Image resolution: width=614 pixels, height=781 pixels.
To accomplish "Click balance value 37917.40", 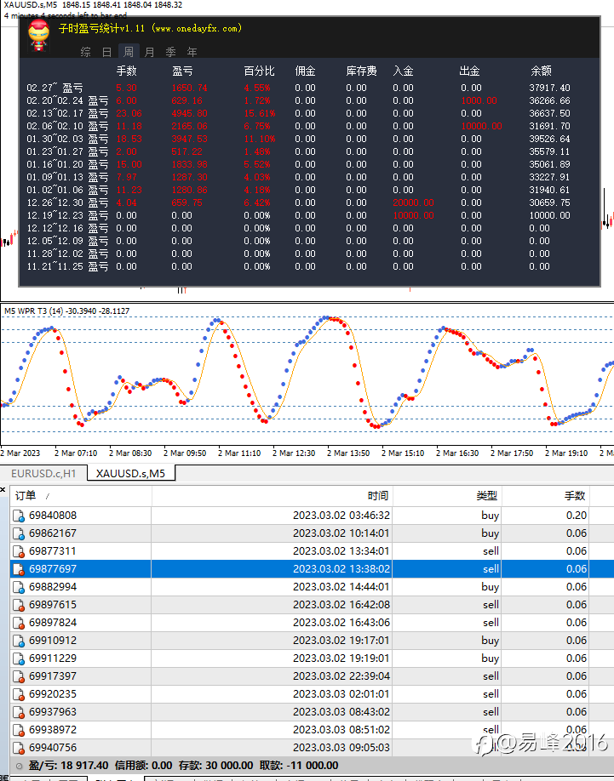I will (549, 88).
